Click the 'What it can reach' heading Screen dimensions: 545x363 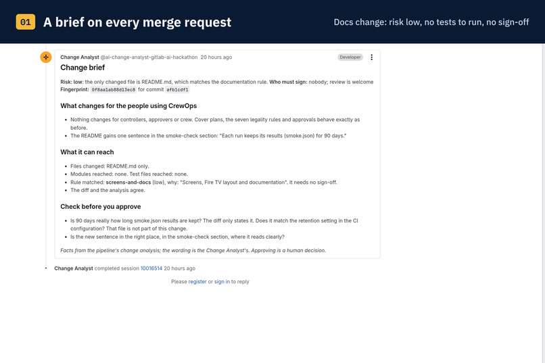coord(87,152)
